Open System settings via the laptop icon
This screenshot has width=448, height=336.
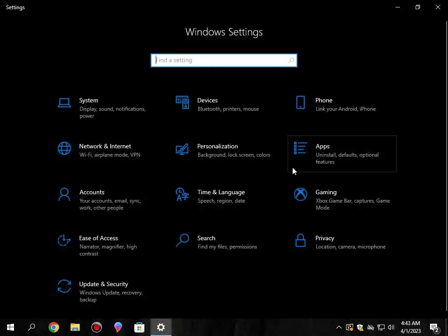pos(64,102)
